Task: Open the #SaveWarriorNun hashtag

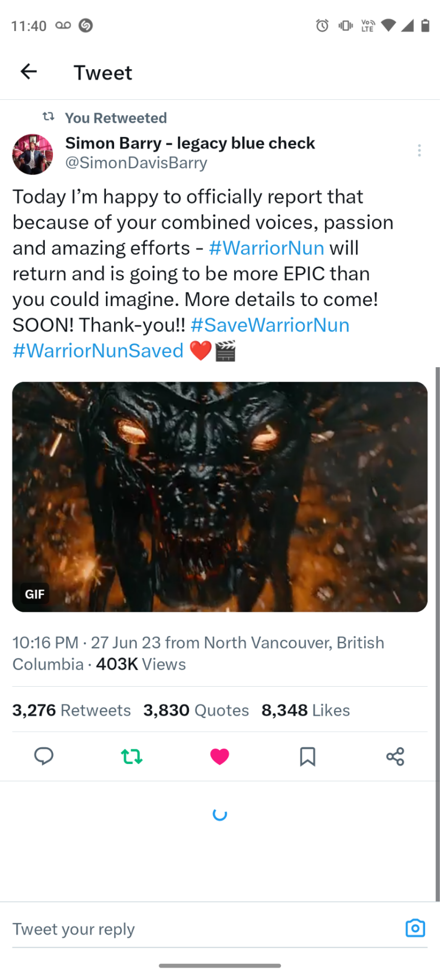Action: coord(270,325)
